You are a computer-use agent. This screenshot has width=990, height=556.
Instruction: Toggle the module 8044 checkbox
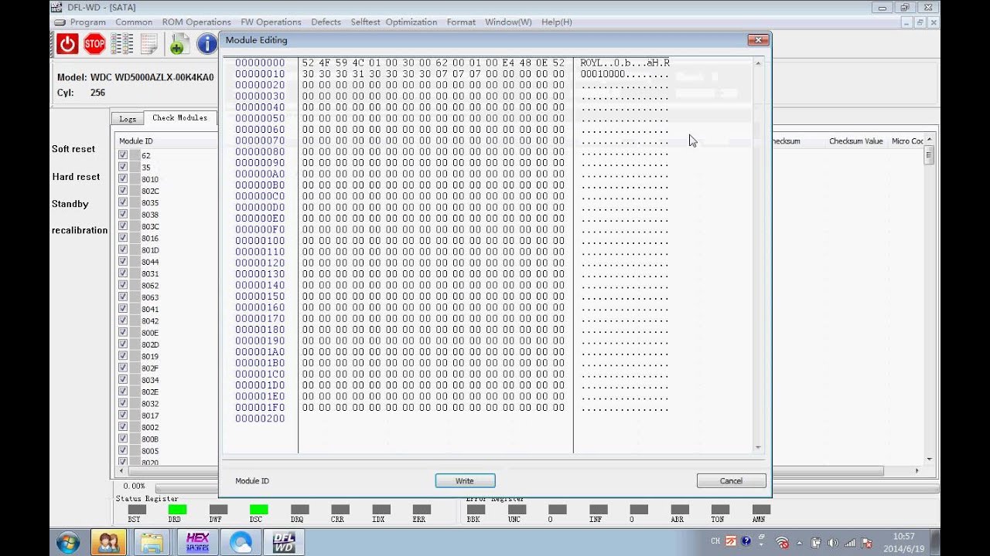click(x=123, y=262)
